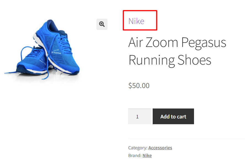This screenshot has height=159, width=245.
Task: Add the running shoes to the cart
Action: pos(173,116)
